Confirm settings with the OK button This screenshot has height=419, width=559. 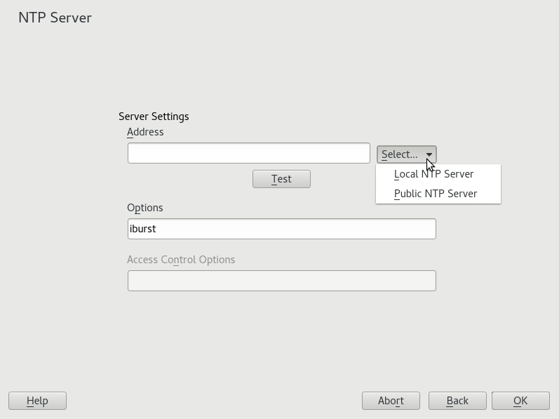520,401
